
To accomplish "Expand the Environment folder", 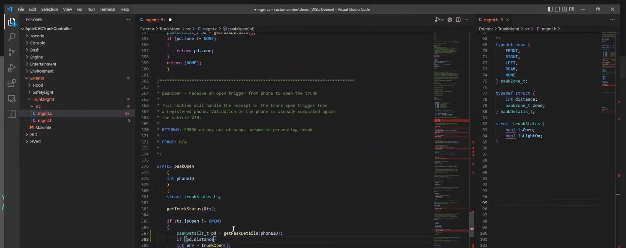I will click(42, 71).
